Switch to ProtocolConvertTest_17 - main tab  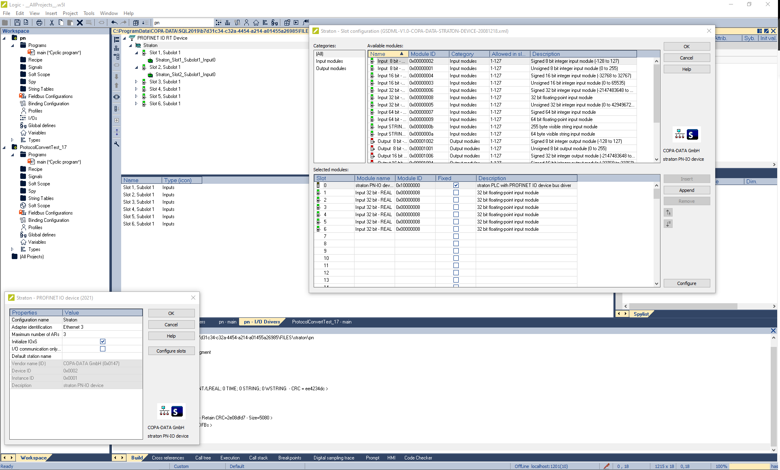click(x=322, y=322)
